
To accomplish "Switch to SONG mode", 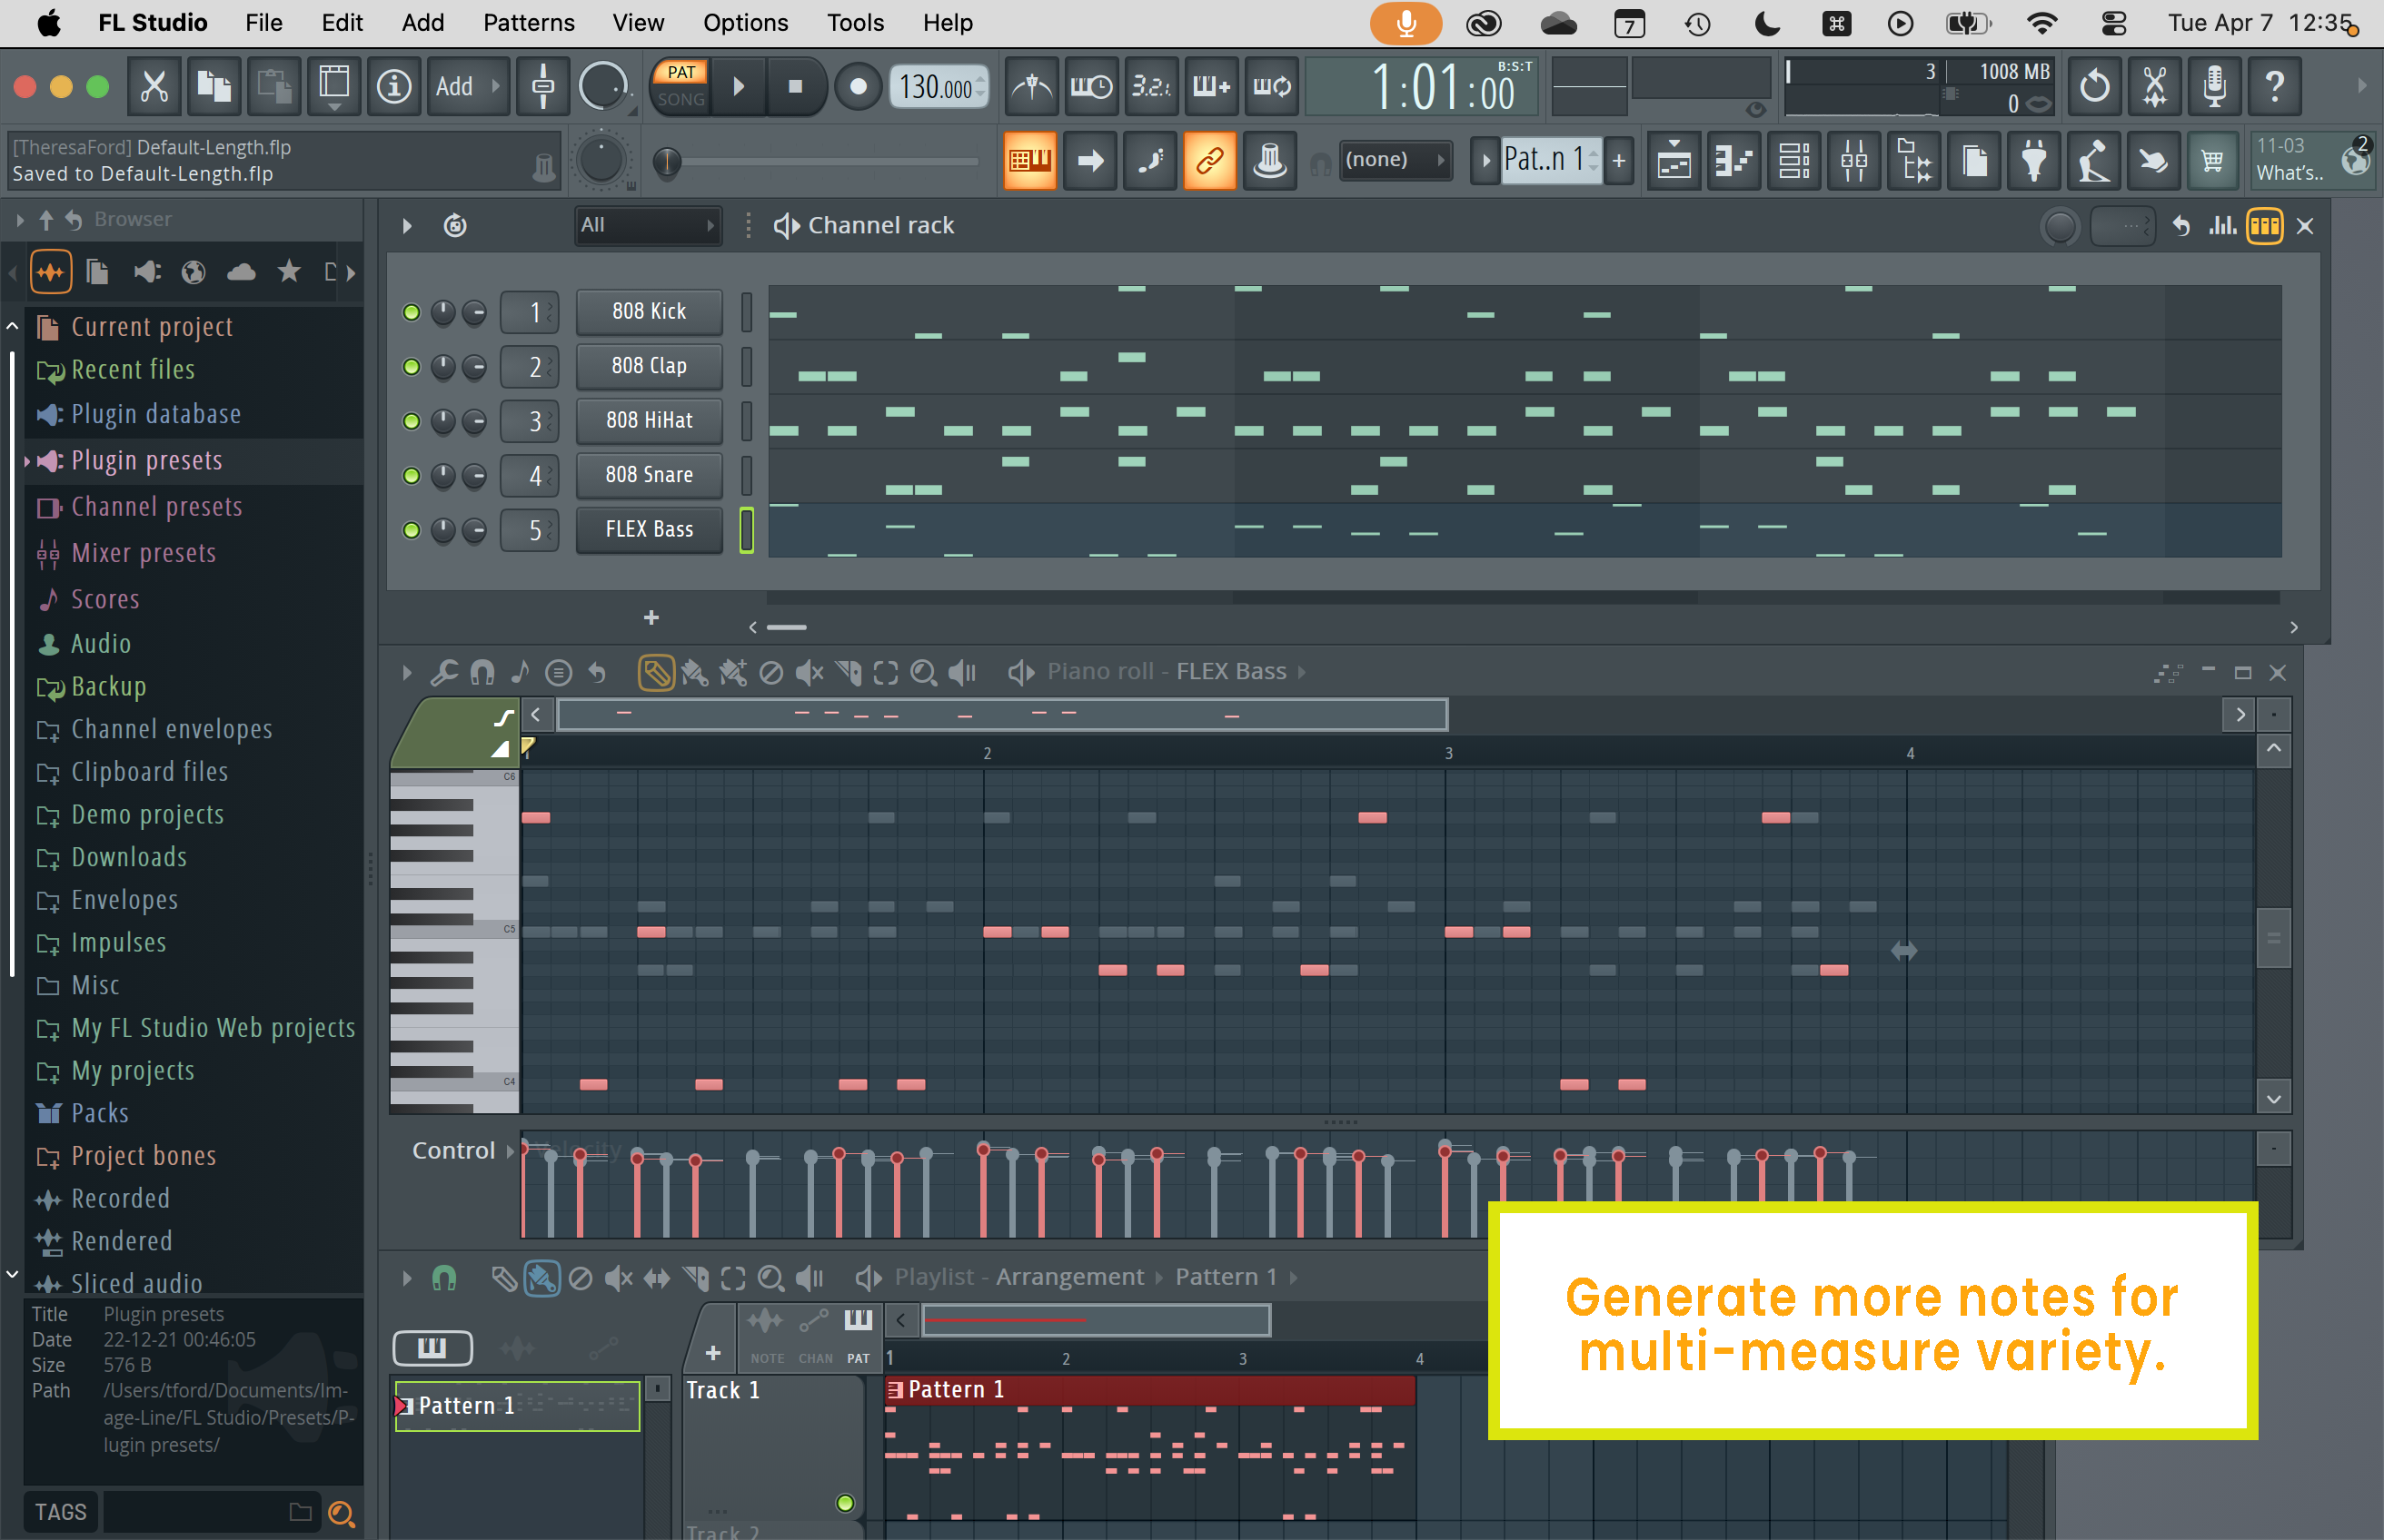I will 681,99.
